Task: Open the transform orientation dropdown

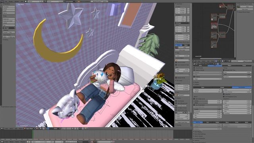Action: click(x=56, y=129)
